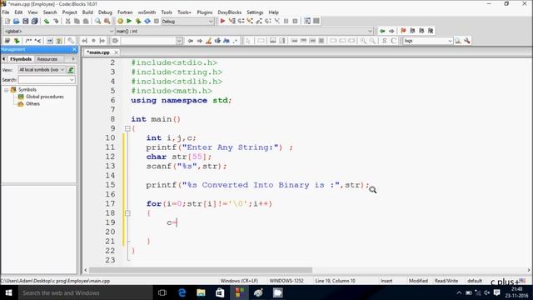Click the Task View taskbar icon

[162, 292]
